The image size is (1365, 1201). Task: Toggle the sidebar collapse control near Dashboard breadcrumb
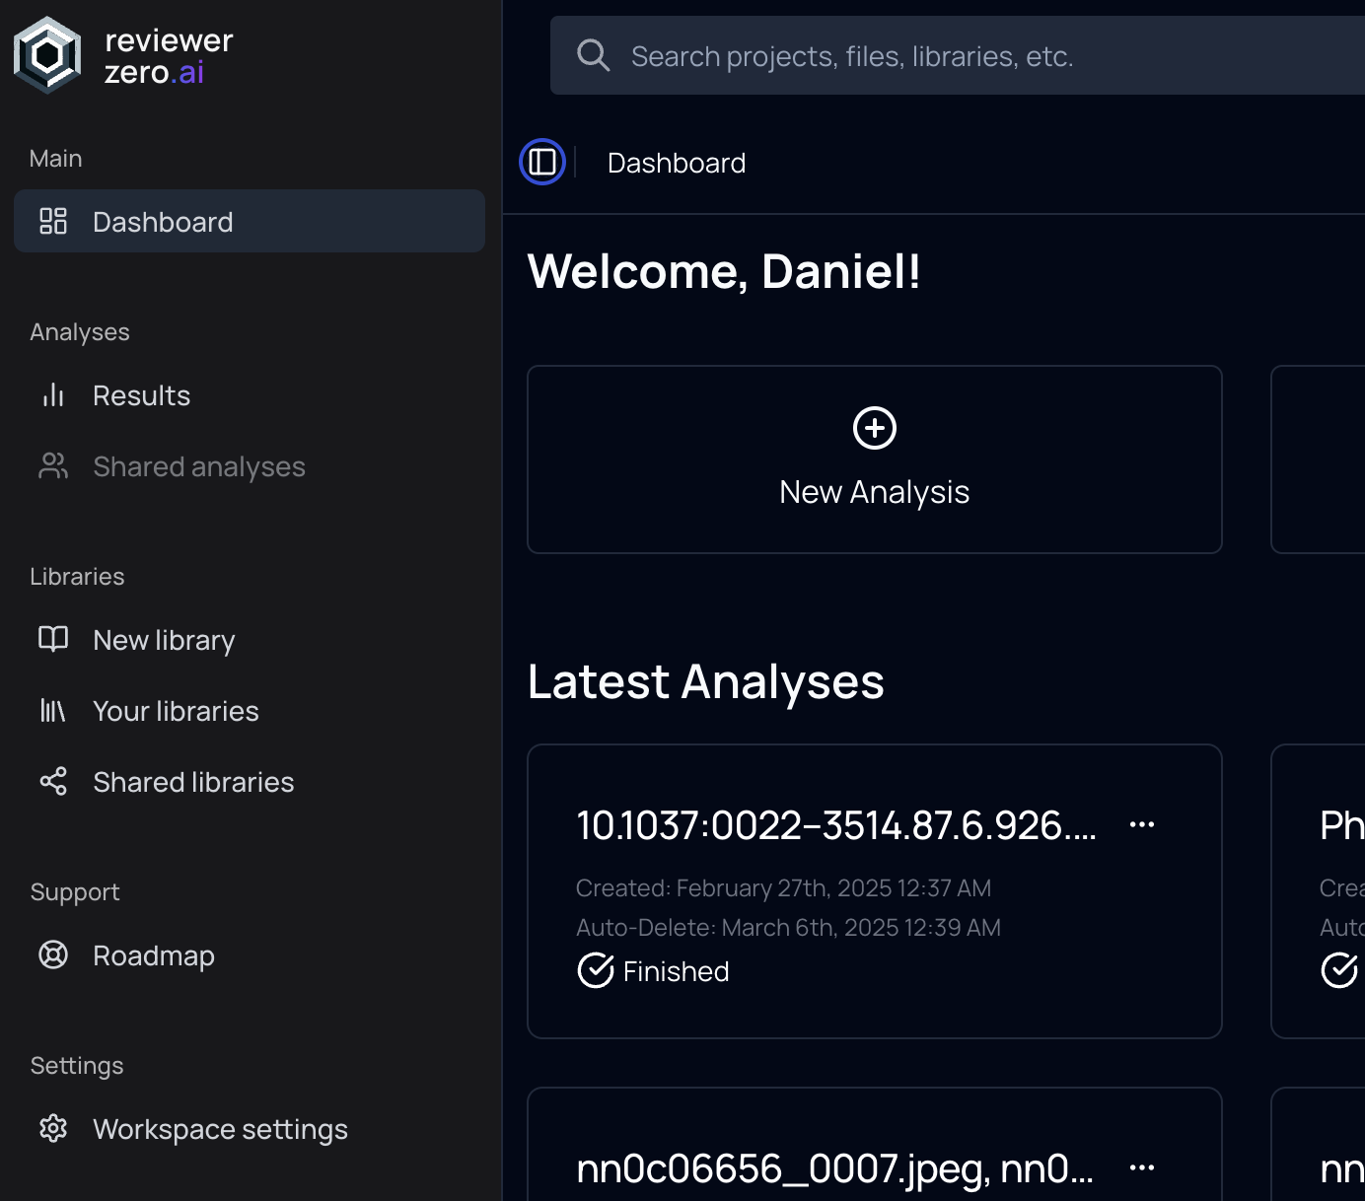click(541, 162)
